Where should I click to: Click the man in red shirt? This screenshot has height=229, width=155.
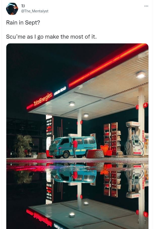click(x=75, y=147)
